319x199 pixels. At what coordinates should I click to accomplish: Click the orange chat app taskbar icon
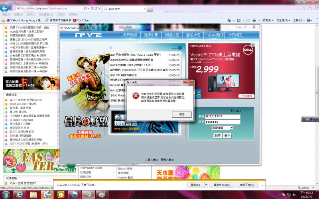tap(61, 195)
